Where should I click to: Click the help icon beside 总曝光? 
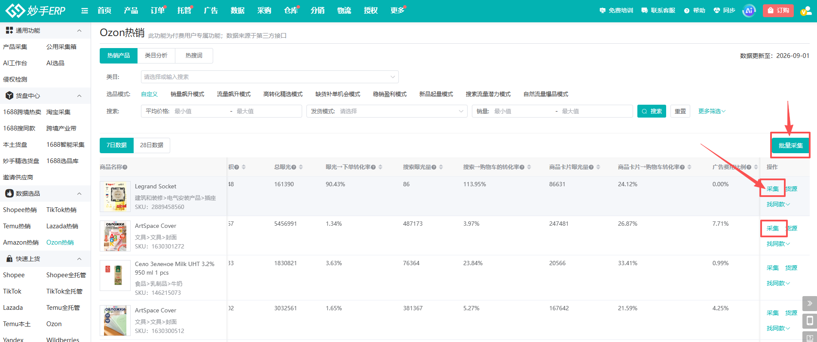[294, 167]
